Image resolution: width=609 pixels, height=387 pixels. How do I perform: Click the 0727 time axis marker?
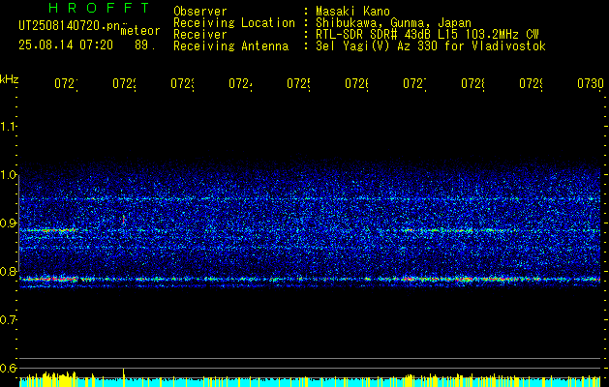[x=414, y=84]
